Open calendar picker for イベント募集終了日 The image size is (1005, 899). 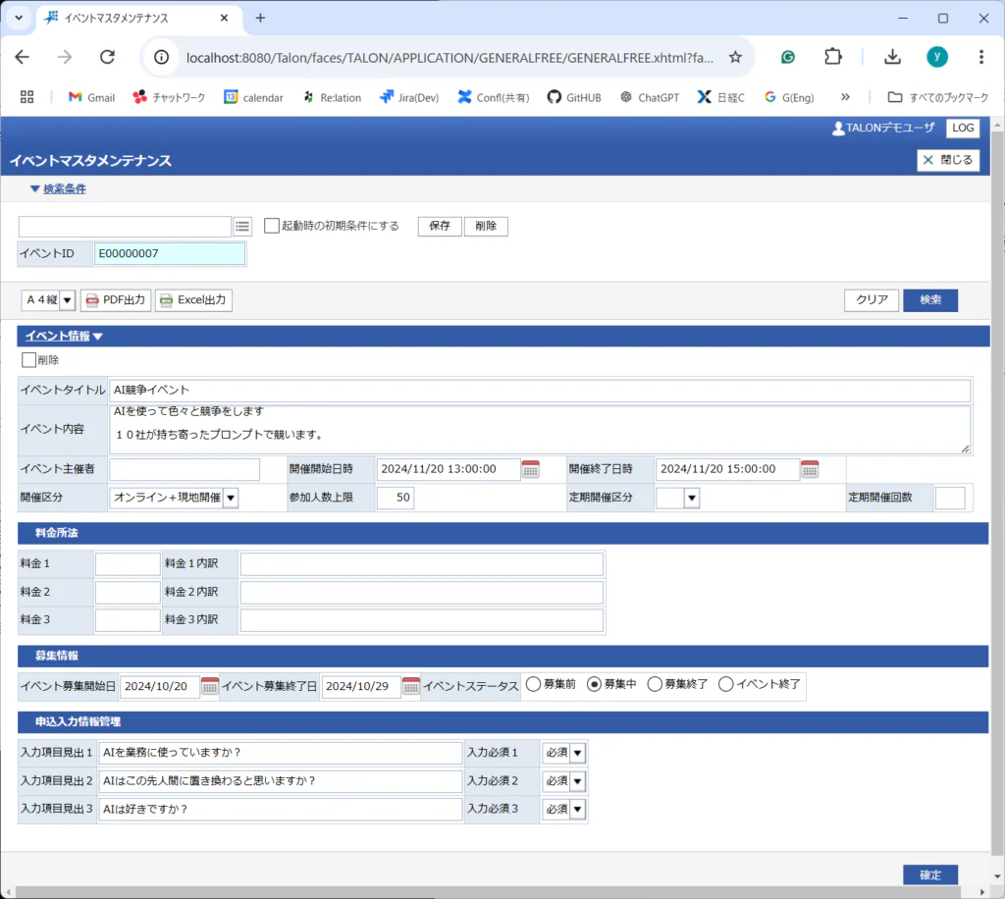pyautogui.click(x=411, y=686)
